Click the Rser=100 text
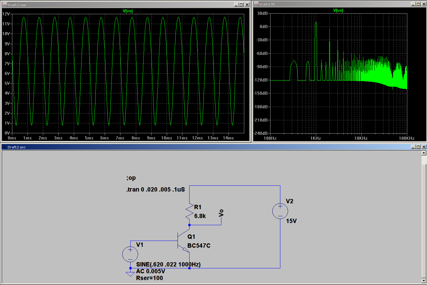Viewport: 427px width, 285px height. pyautogui.click(x=149, y=278)
